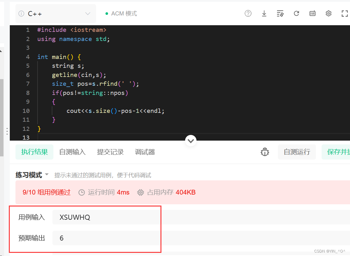Reset the code via the refresh icon
The width and height of the screenshot is (350, 256).
(x=296, y=13)
